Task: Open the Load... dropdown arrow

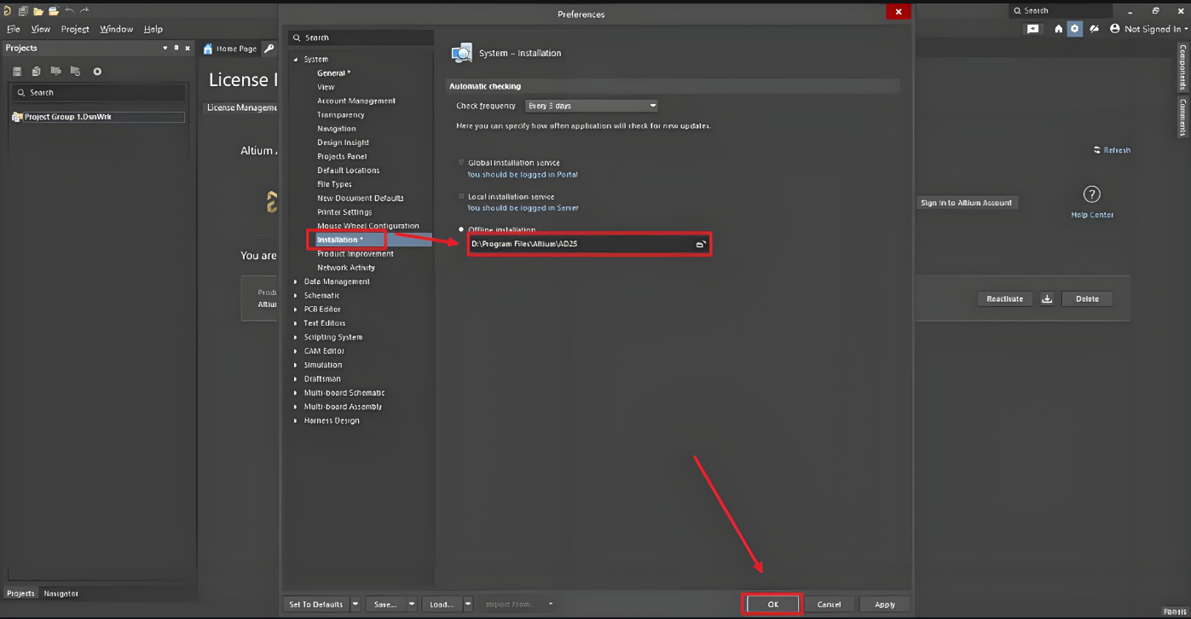Action: (x=467, y=604)
